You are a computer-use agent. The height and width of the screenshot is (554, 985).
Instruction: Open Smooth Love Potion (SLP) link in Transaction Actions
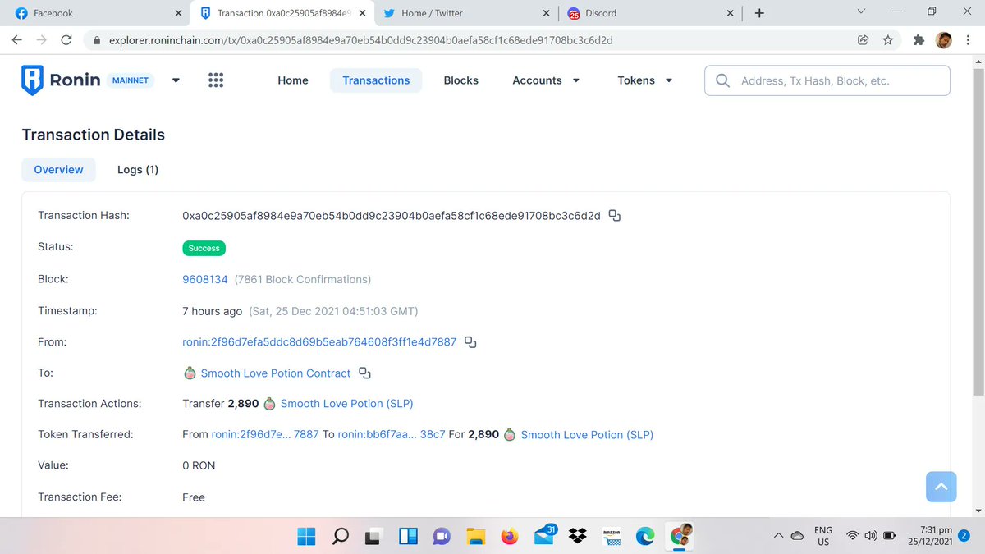click(x=346, y=404)
